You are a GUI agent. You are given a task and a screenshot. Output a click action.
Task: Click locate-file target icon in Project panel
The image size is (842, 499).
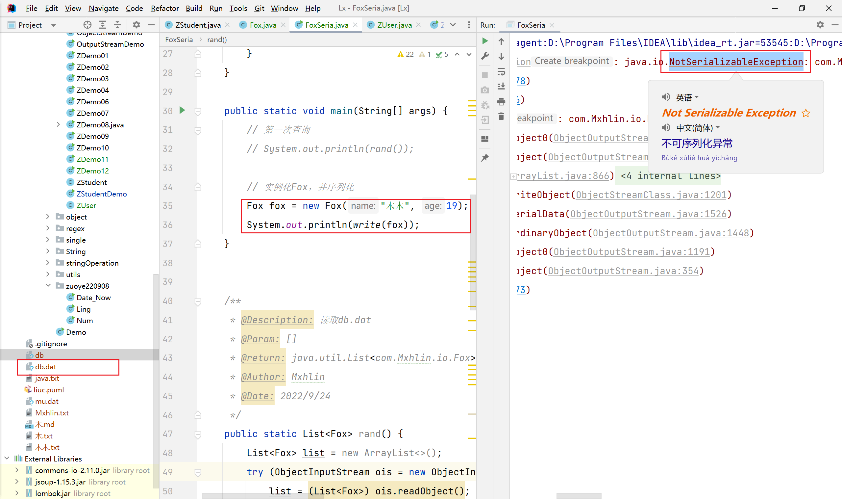coord(87,25)
